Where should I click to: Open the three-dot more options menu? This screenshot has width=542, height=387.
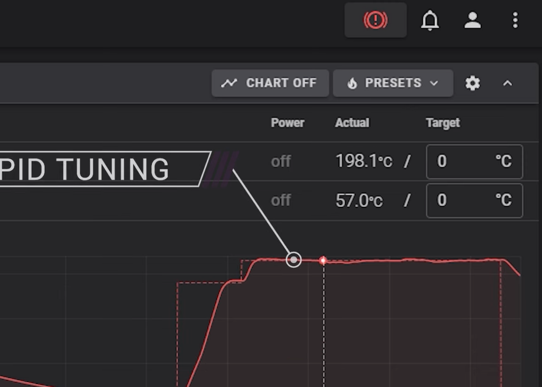click(515, 20)
